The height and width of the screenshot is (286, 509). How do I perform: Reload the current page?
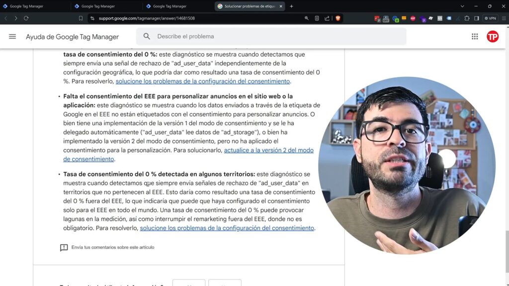[x=26, y=18]
